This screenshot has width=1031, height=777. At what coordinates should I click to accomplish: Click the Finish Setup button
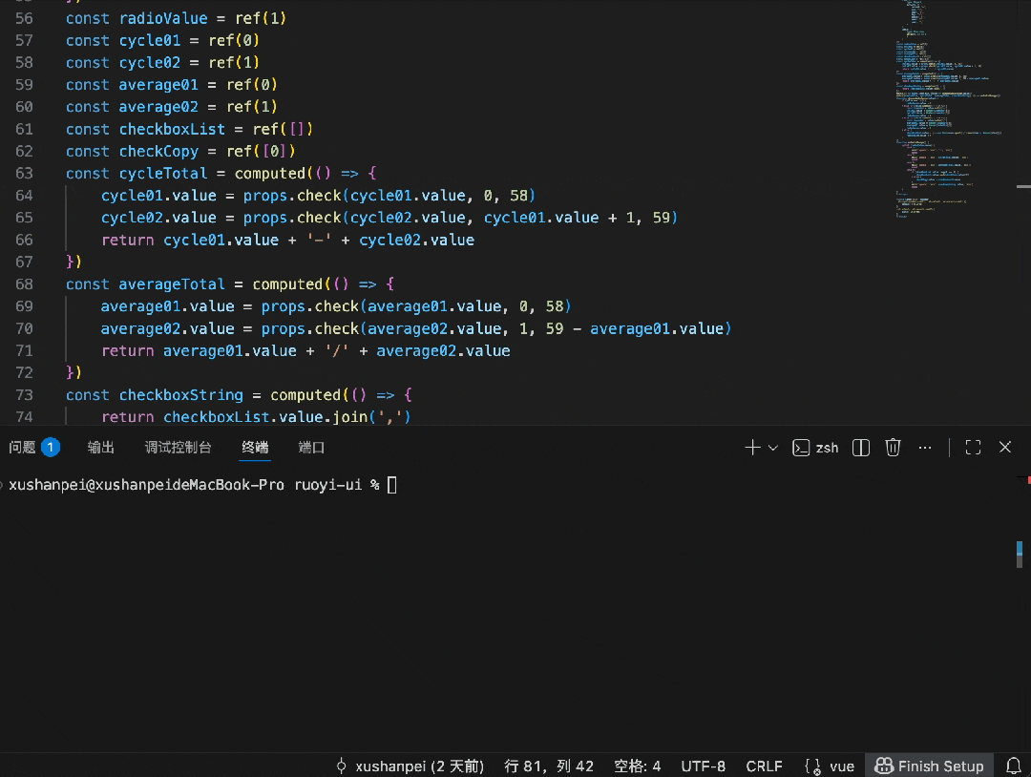(x=929, y=766)
